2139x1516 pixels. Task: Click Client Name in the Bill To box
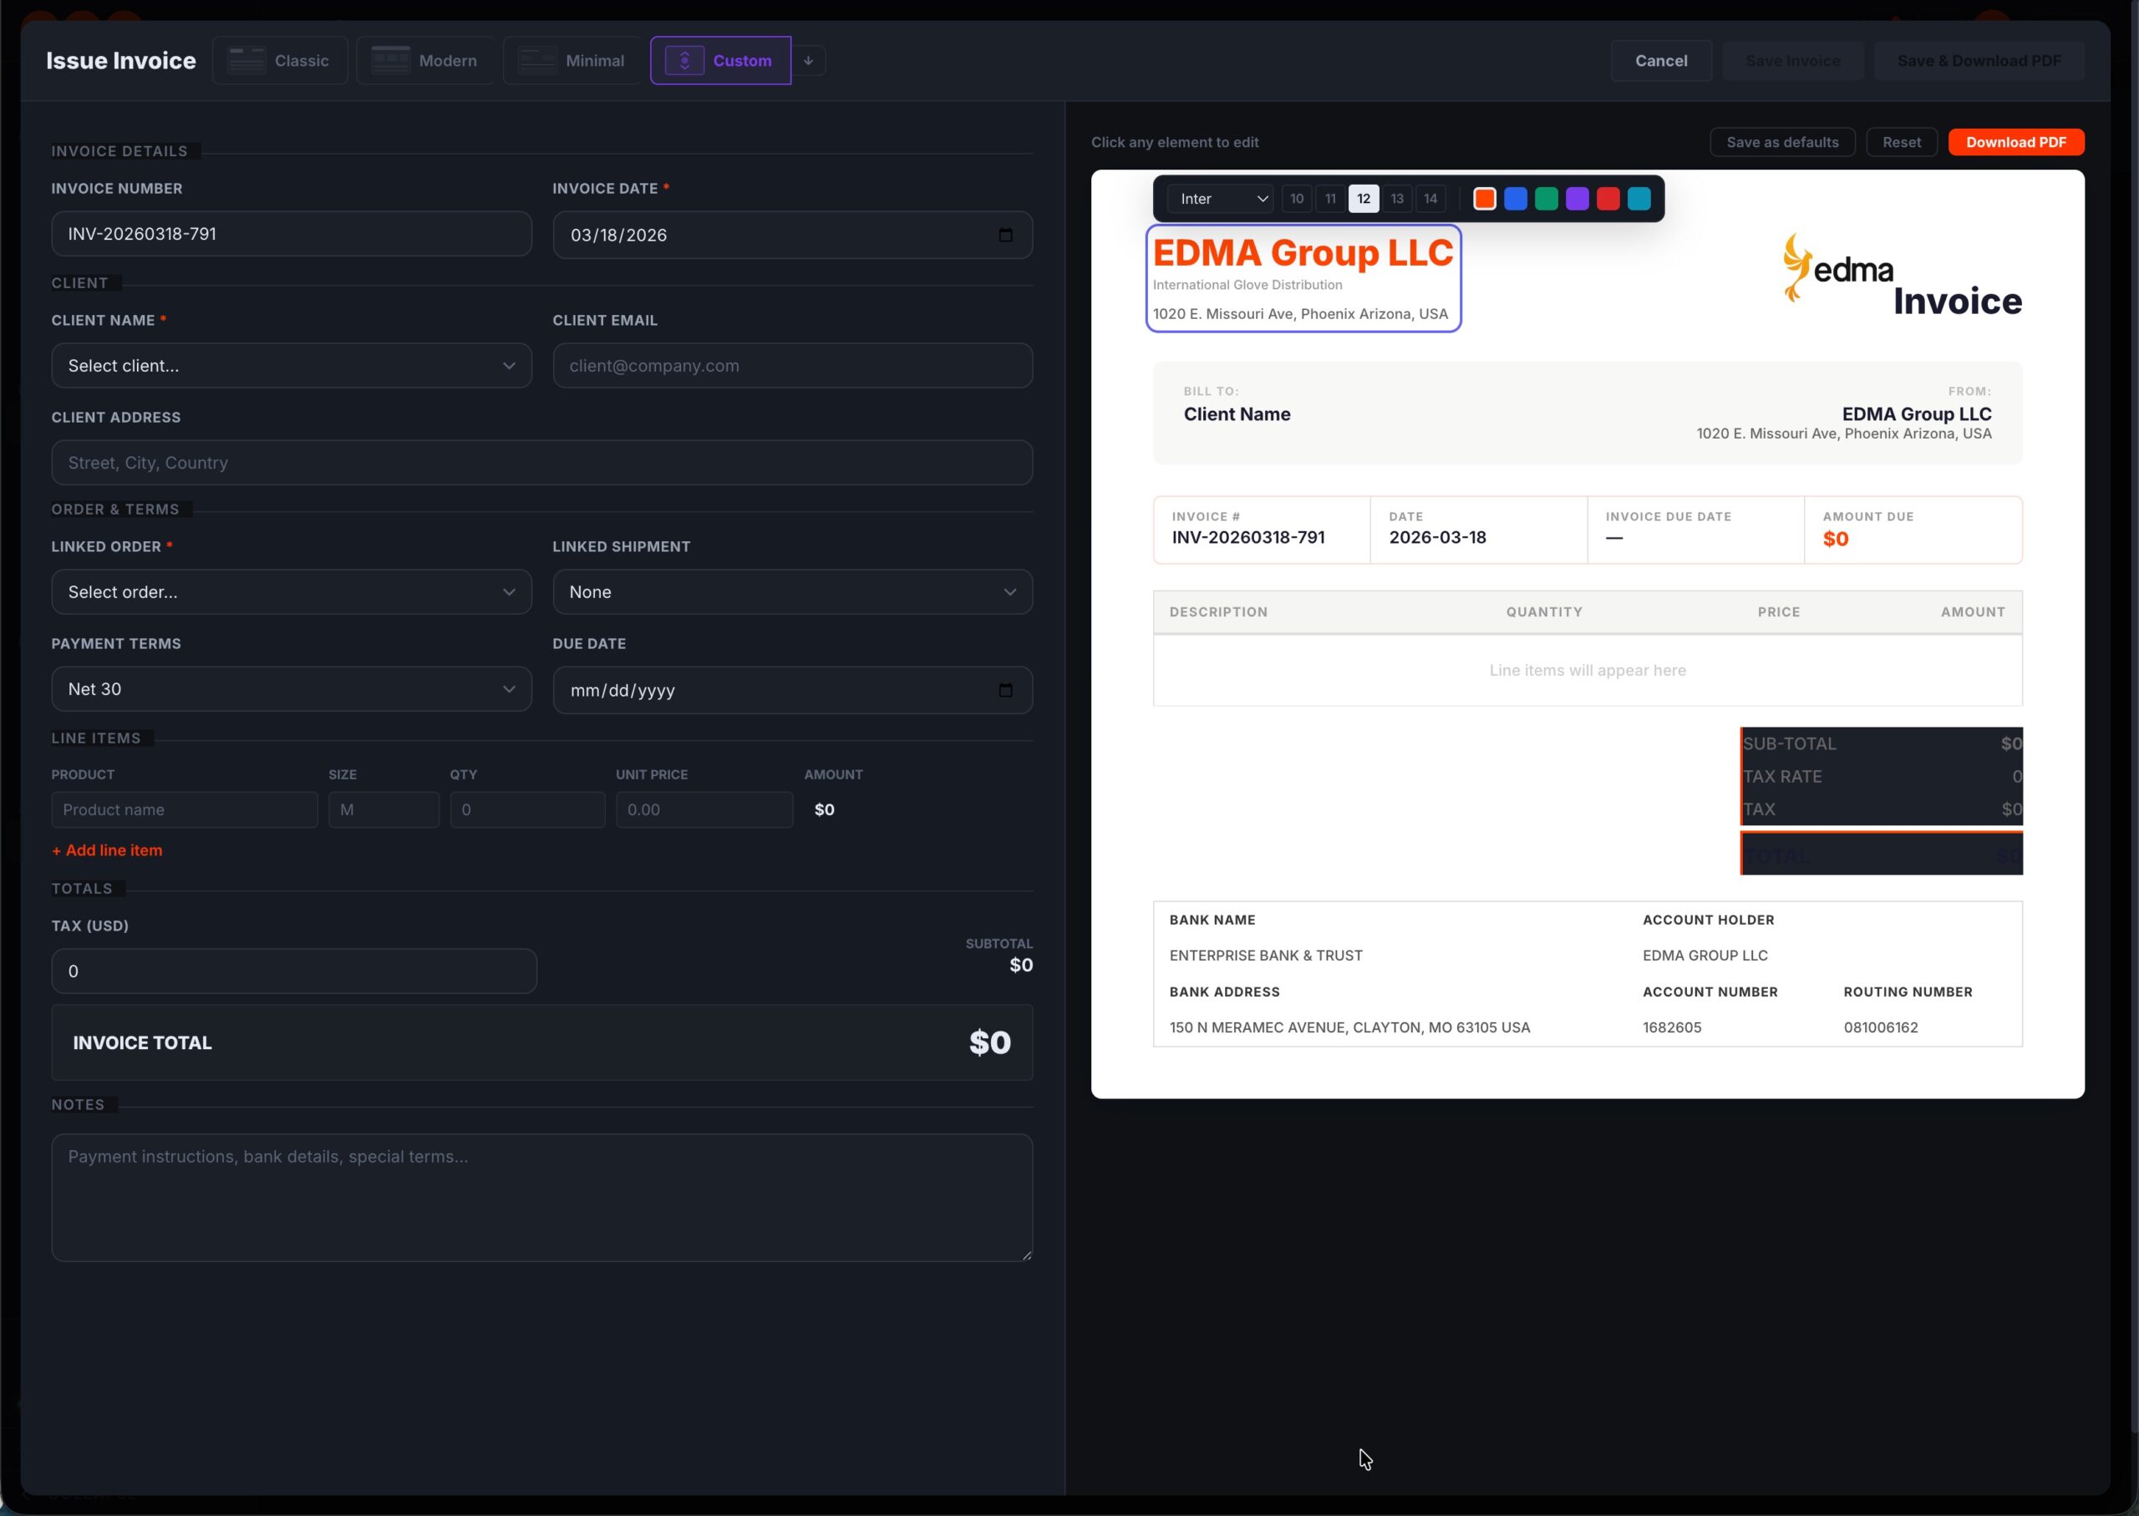click(x=1237, y=414)
